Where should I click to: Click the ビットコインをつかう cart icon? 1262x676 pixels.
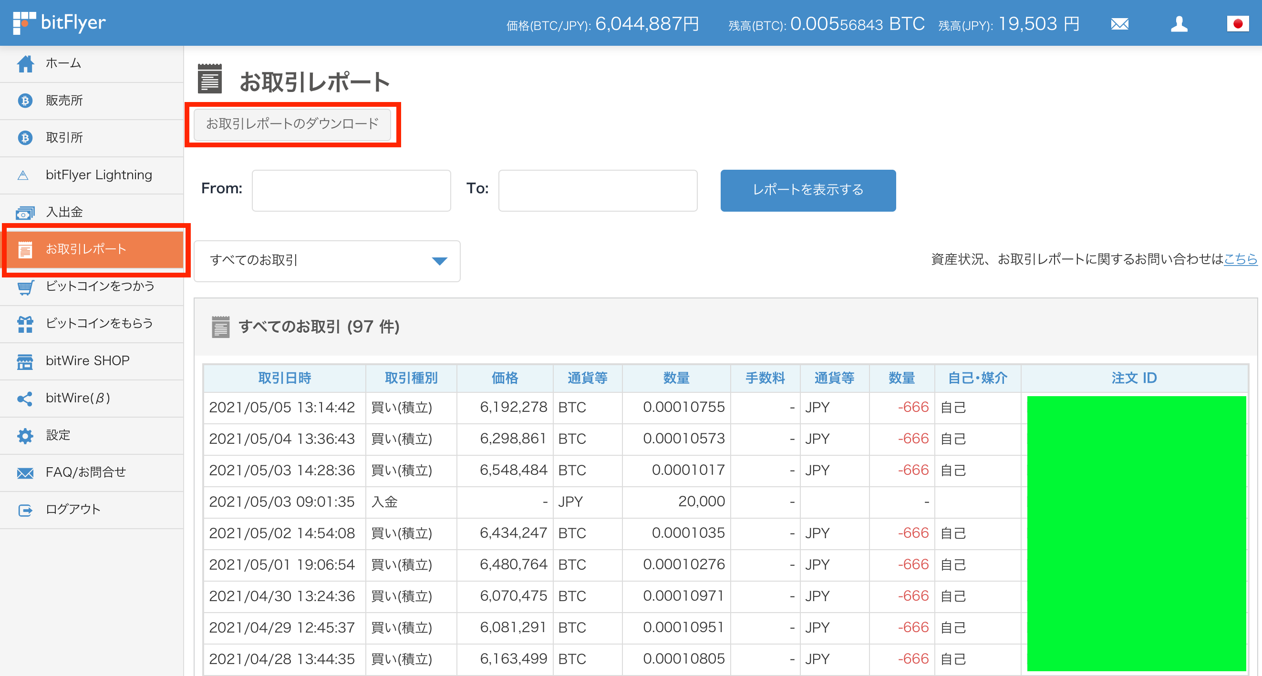(x=25, y=287)
